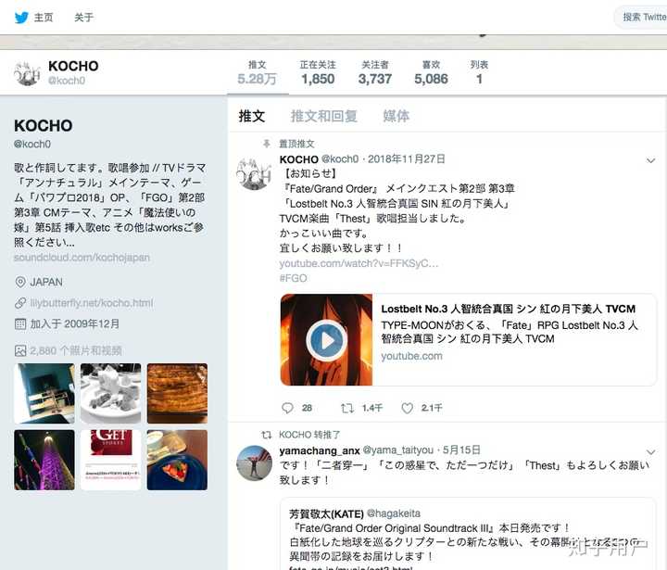Open quoted tweet by 芳賀敬太(KATE)
The width and height of the screenshot is (667, 570).
click(468, 534)
